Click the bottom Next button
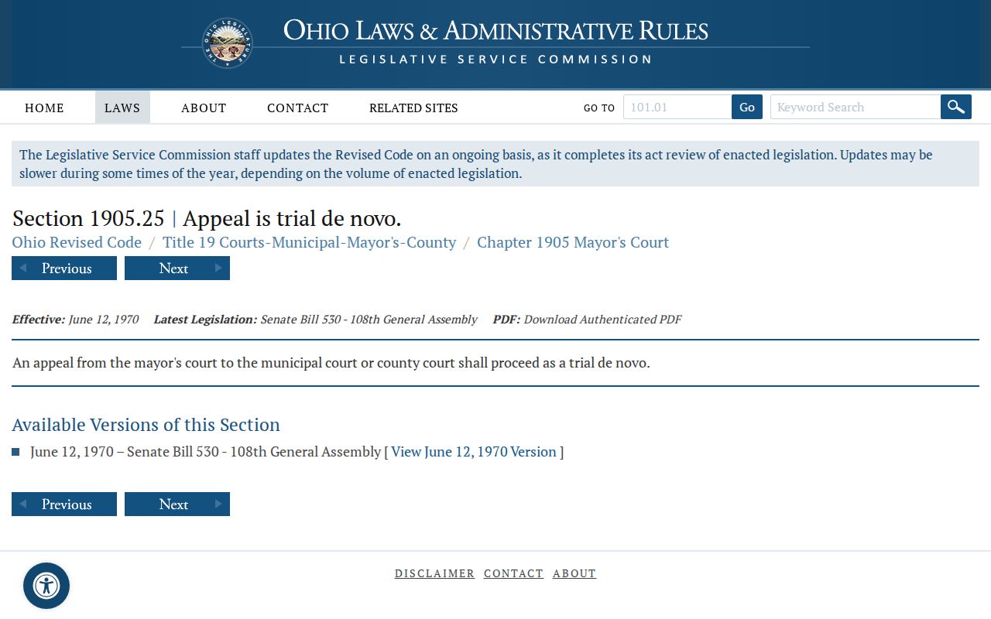The width and height of the screenshot is (991, 619). [177, 504]
